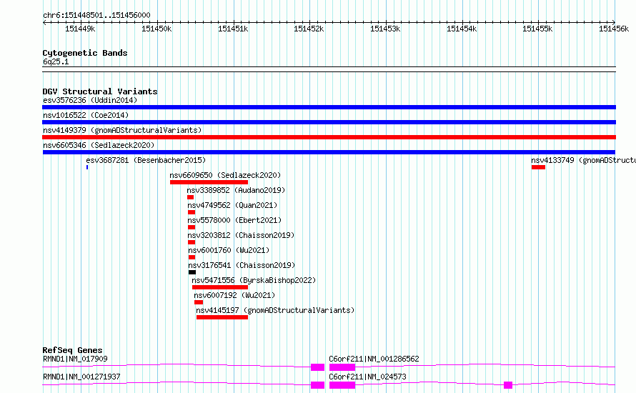
Task: Open the nsv4145197 gnomADStructuralVariants label
Action: tap(275, 310)
